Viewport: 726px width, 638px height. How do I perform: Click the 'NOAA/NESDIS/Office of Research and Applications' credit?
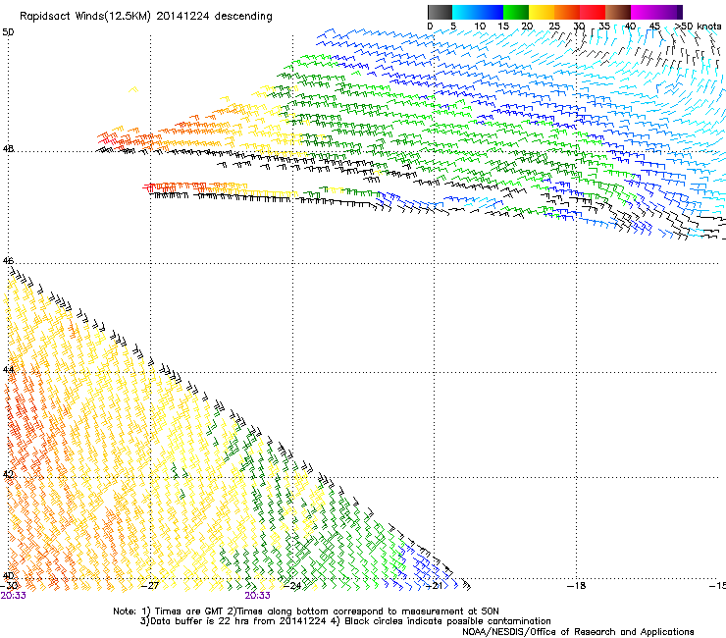click(x=578, y=632)
